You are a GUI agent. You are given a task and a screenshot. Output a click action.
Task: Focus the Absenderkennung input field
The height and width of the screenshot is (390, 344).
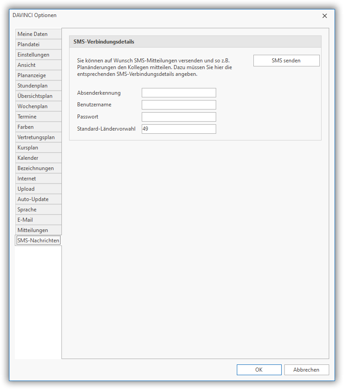[179, 93]
